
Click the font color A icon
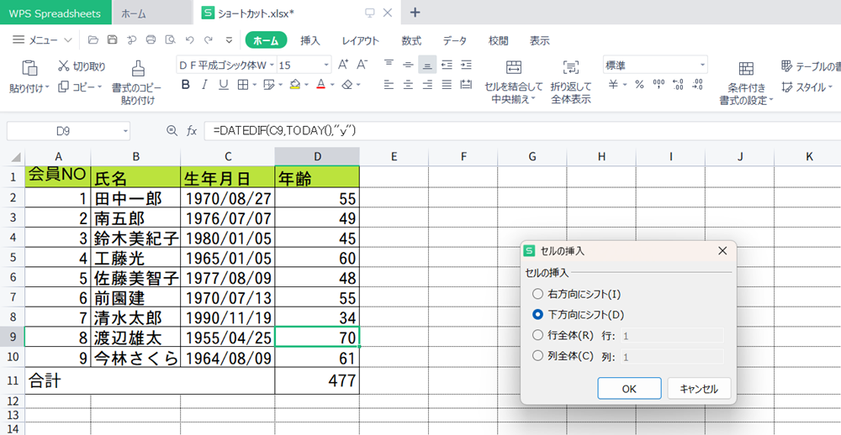click(320, 85)
